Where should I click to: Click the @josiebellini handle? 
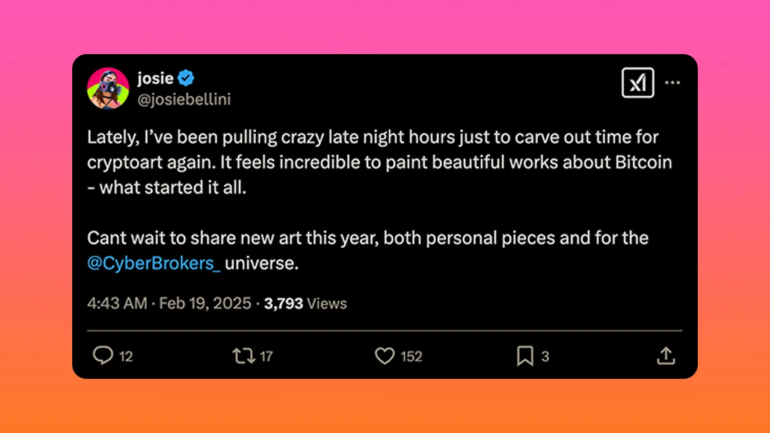click(184, 99)
